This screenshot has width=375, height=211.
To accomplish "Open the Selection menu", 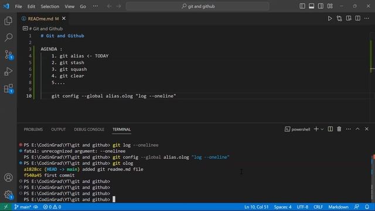I will [50, 6].
